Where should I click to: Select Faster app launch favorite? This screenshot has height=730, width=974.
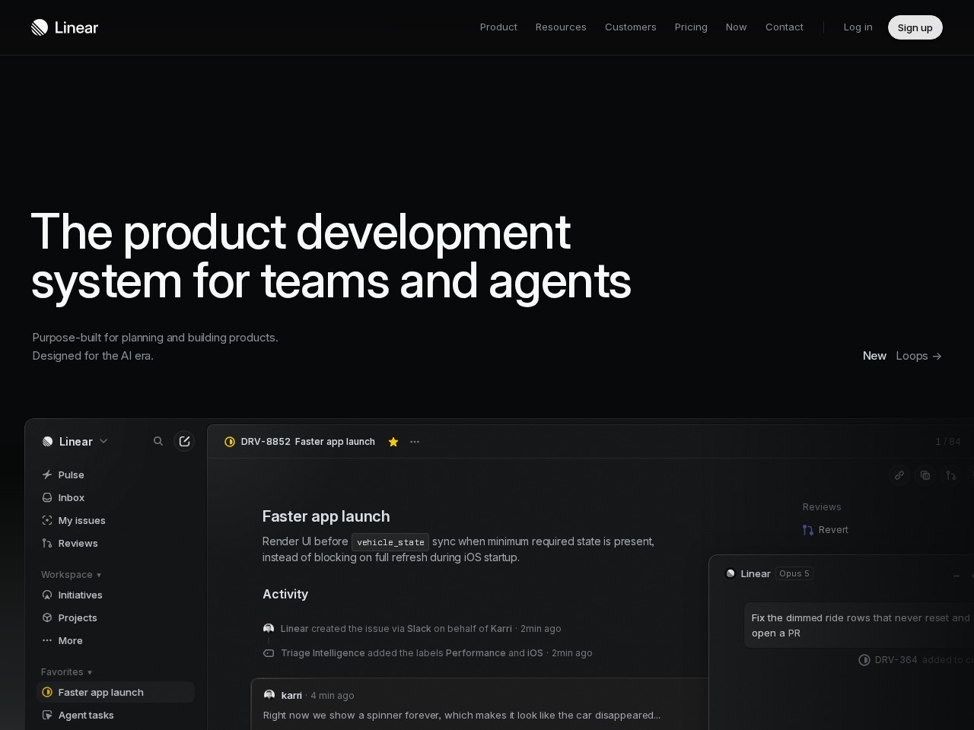click(x=116, y=692)
